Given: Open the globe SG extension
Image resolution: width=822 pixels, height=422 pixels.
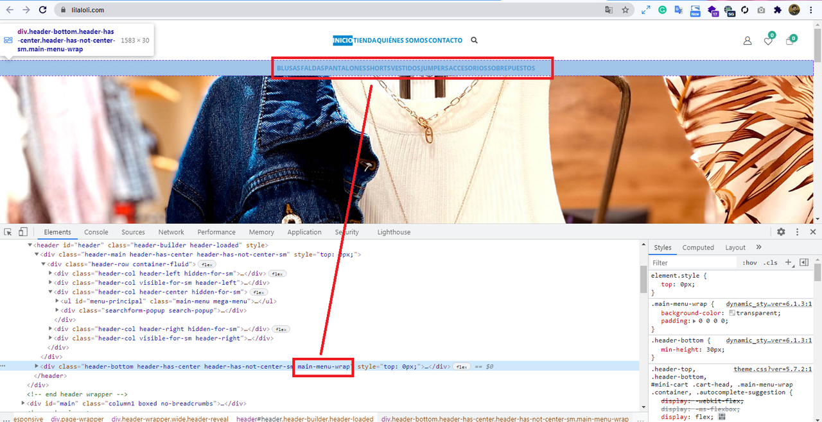Looking at the screenshot, I should (x=729, y=10).
